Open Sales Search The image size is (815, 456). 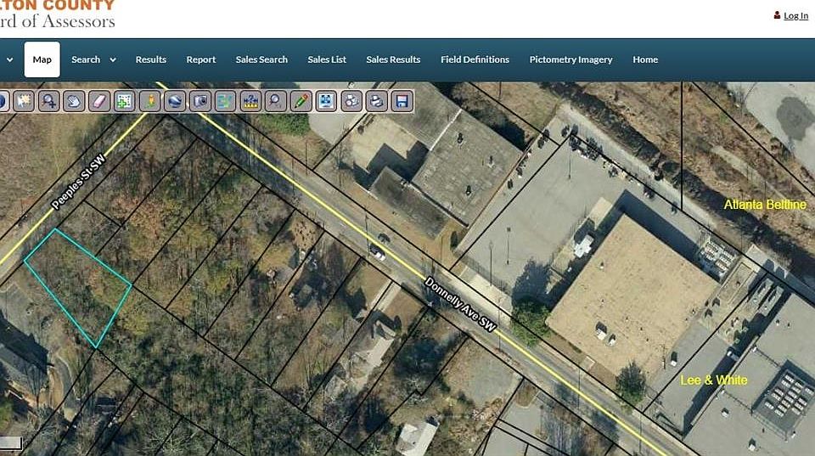[261, 59]
